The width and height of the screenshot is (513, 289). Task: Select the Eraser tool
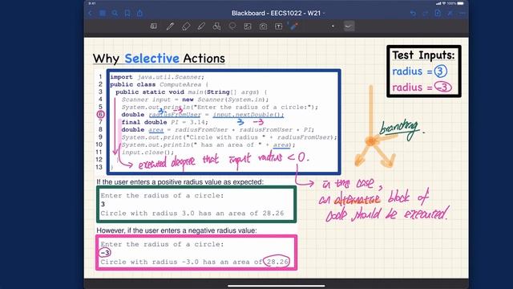point(185,26)
